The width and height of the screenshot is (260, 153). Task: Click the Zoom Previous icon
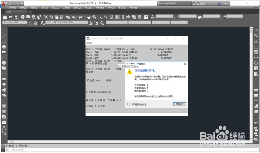coord(106,17)
